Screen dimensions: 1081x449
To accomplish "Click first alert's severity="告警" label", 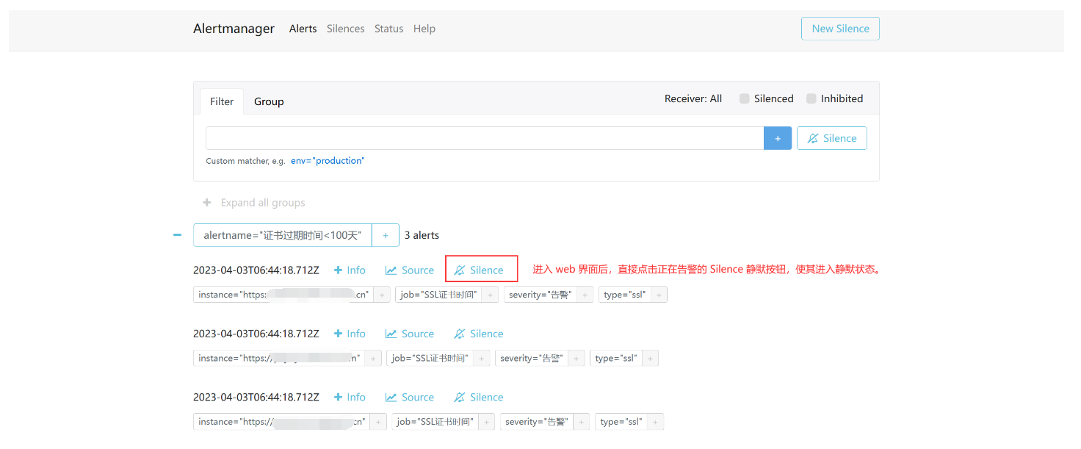I will (540, 295).
